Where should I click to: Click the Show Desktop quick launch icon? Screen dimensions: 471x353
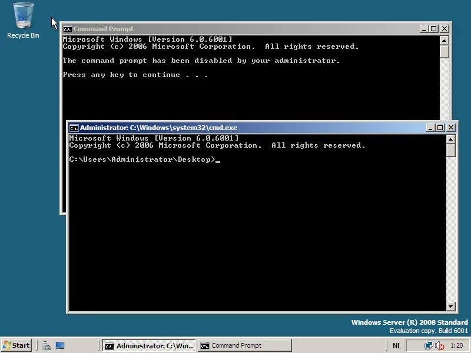(x=60, y=345)
